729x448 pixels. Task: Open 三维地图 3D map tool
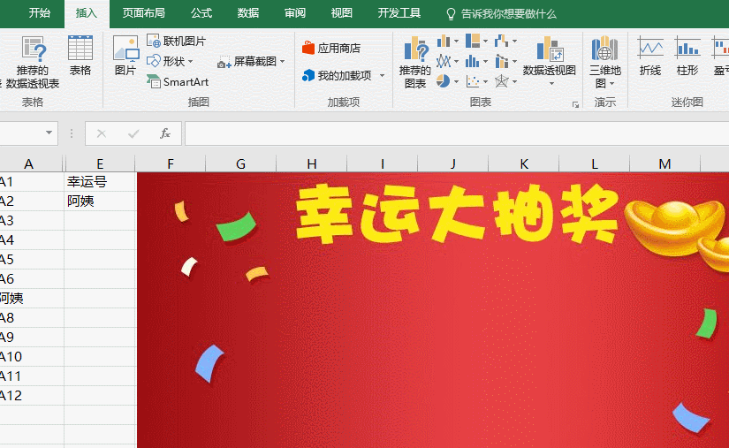click(604, 62)
